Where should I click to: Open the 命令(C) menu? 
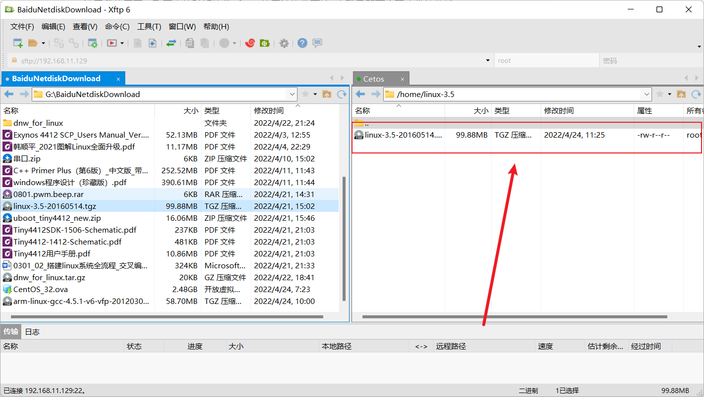(x=117, y=27)
